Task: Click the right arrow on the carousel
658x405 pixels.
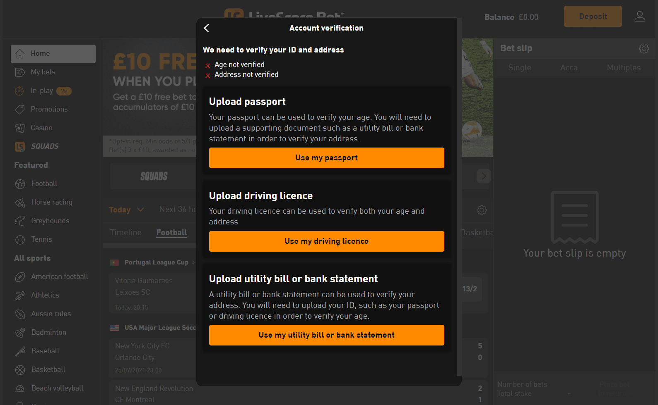Action: [483, 176]
